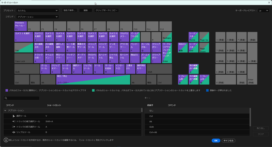
Task: Click the magnifier icon in search box
Action: click(6, 98)
